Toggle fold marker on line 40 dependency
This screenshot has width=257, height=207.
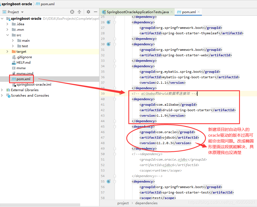click(115, 99)
